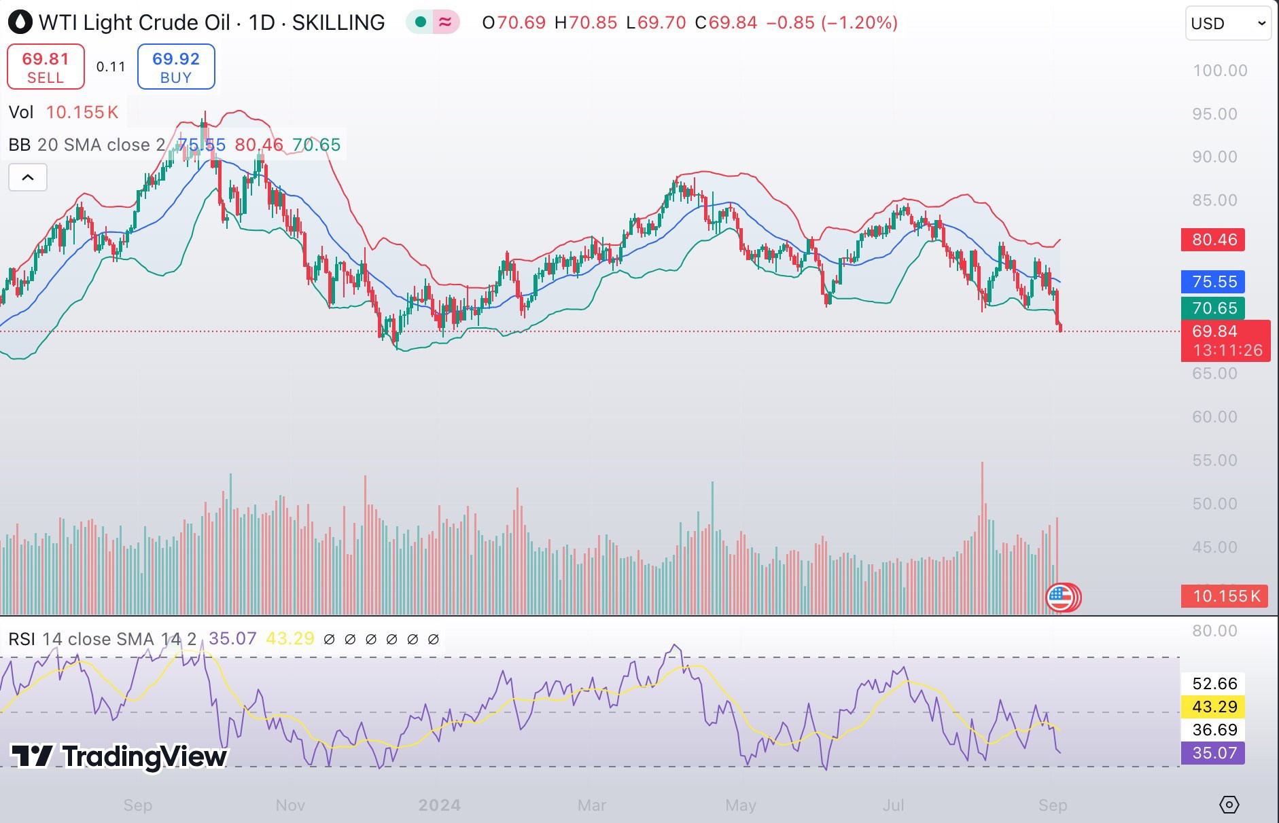Click the 45.00 price axis label

(x=1215, y=547)
